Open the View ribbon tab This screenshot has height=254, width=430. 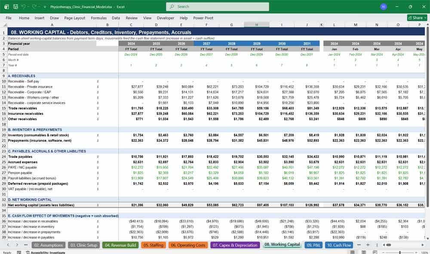coord(147,18)
